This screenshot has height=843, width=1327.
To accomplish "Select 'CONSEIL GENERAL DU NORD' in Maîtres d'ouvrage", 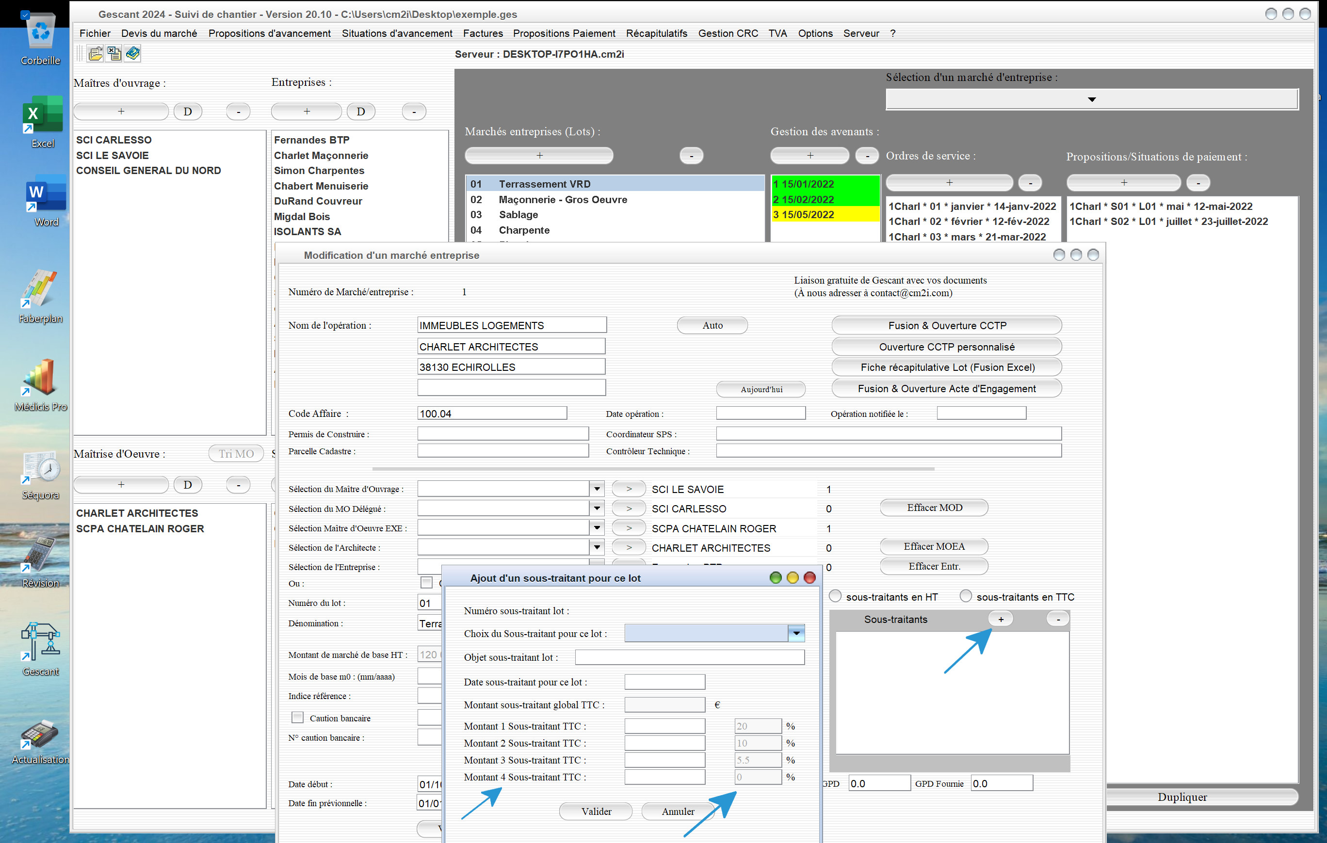I will (149, 171).
